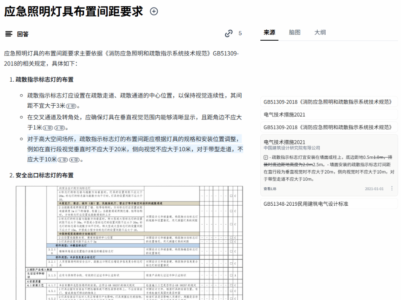Click the plus icon beside the page title
This screenshot has width=401, height=300.
click(x=154, y=12)
